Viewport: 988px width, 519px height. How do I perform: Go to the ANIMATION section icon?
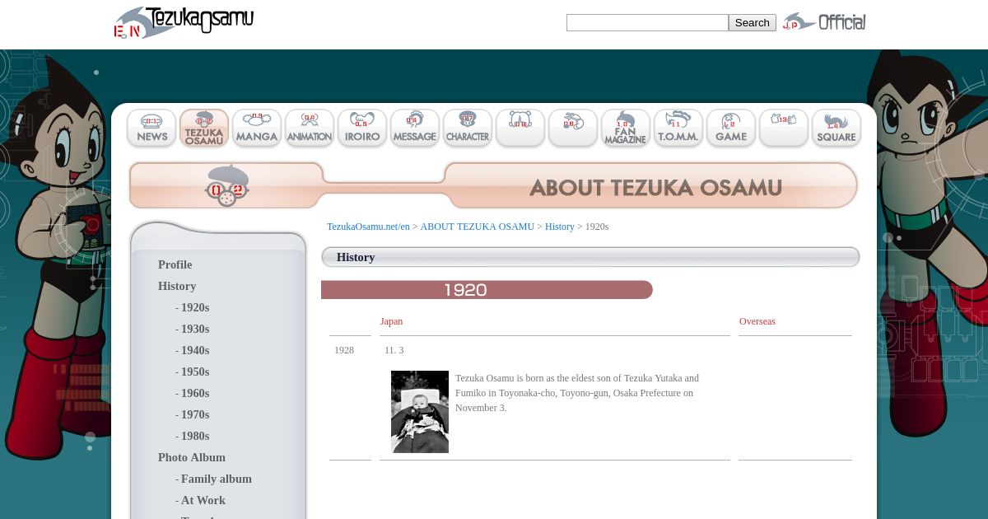(x=310, y=129)
